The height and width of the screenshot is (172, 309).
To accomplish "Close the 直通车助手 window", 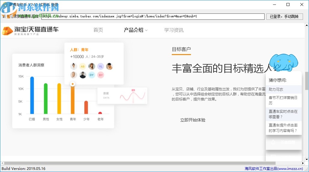I will click(302, 4).
